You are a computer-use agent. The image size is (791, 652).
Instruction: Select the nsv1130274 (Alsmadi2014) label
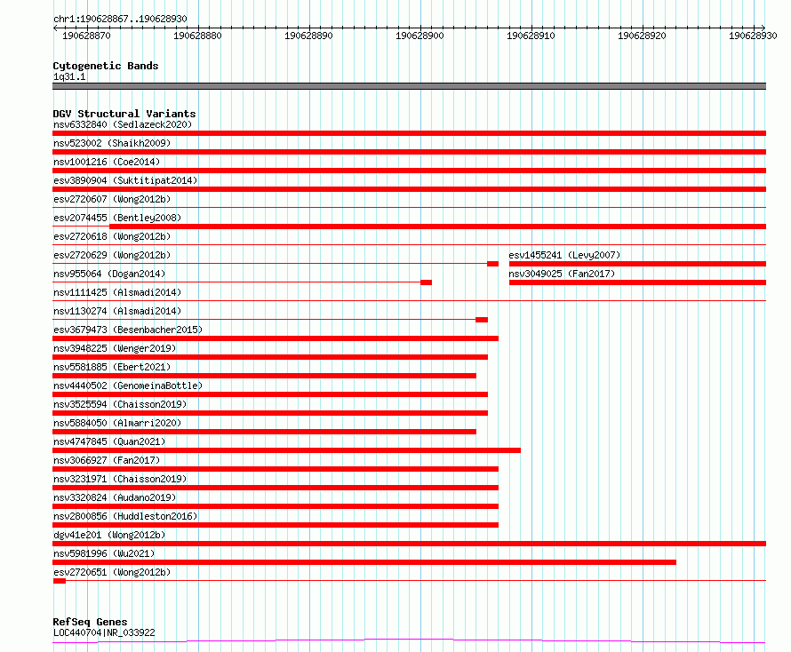pos(117,311)
